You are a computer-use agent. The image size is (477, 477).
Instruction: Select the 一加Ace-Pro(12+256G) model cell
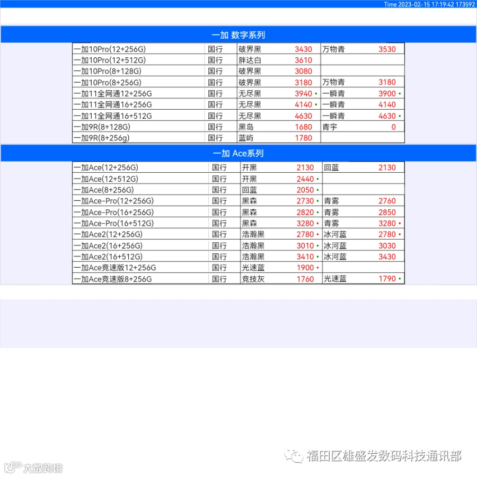coord(140,201)
